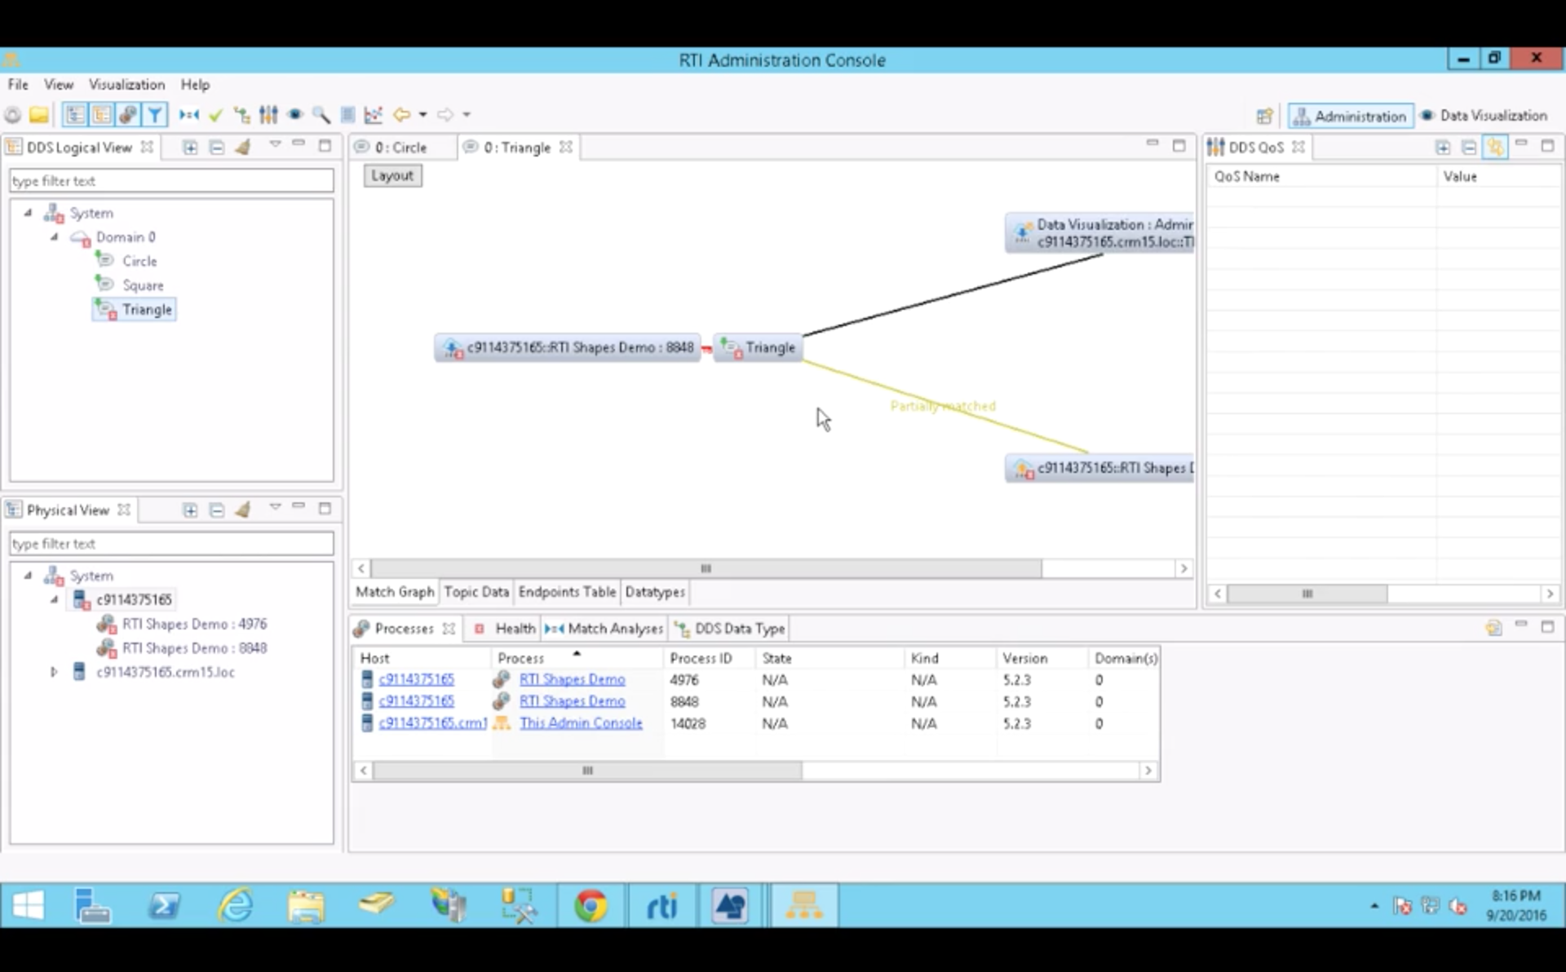Click the sliders icon in the main toolbar
Screen dimensions: 1566x972
(269, 114)
